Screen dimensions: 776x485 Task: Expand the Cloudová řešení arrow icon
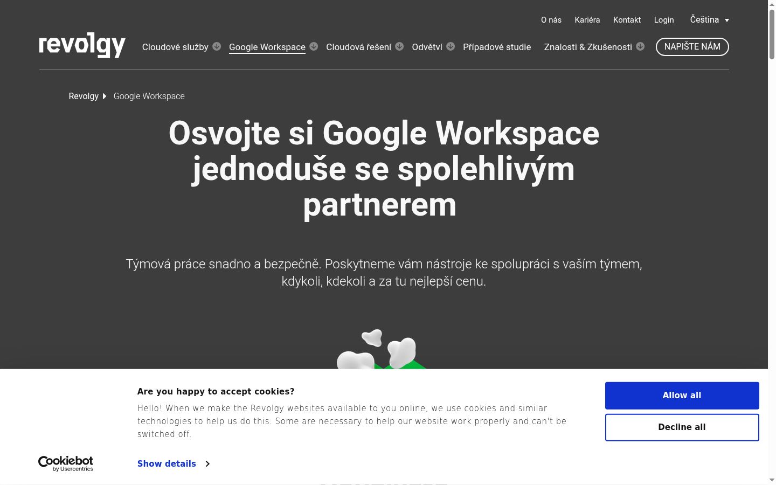pos(399,46)
